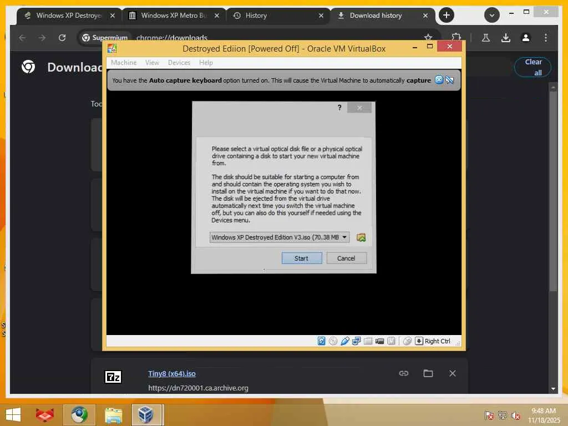Open the labs flask icon in browser

point(486,37)
